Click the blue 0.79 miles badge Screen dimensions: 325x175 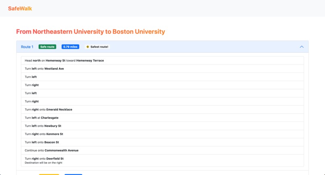70,47
